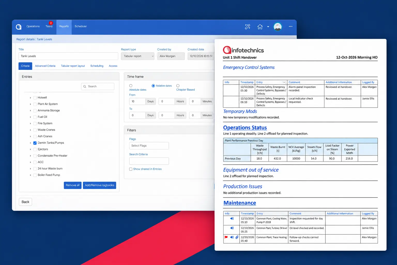This screenshot has width=397, height=265.
Task: Open the Tasks menu
Action: 49,26
